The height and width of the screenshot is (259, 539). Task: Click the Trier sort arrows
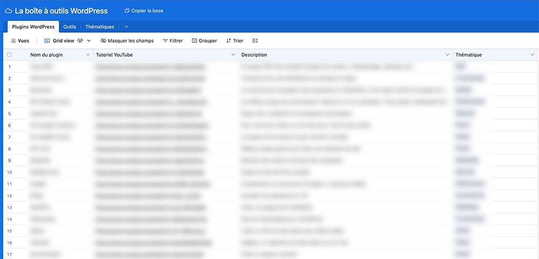pos(229,41)
